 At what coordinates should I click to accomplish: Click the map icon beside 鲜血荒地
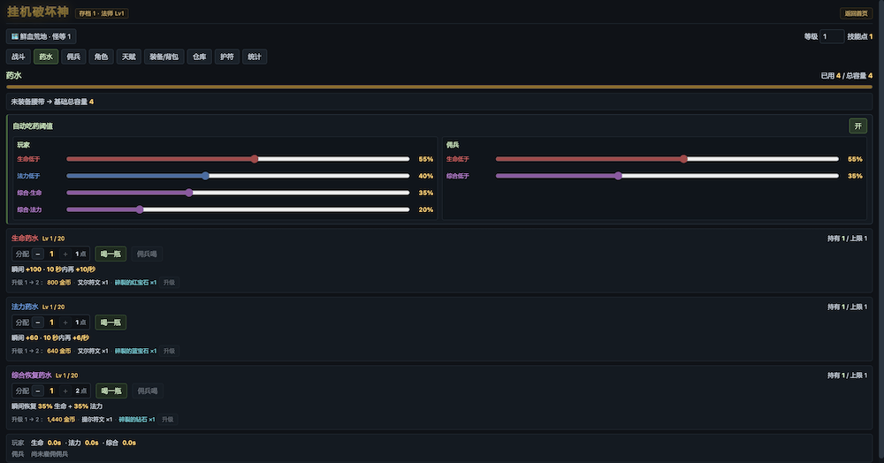[x=15, y=36]
